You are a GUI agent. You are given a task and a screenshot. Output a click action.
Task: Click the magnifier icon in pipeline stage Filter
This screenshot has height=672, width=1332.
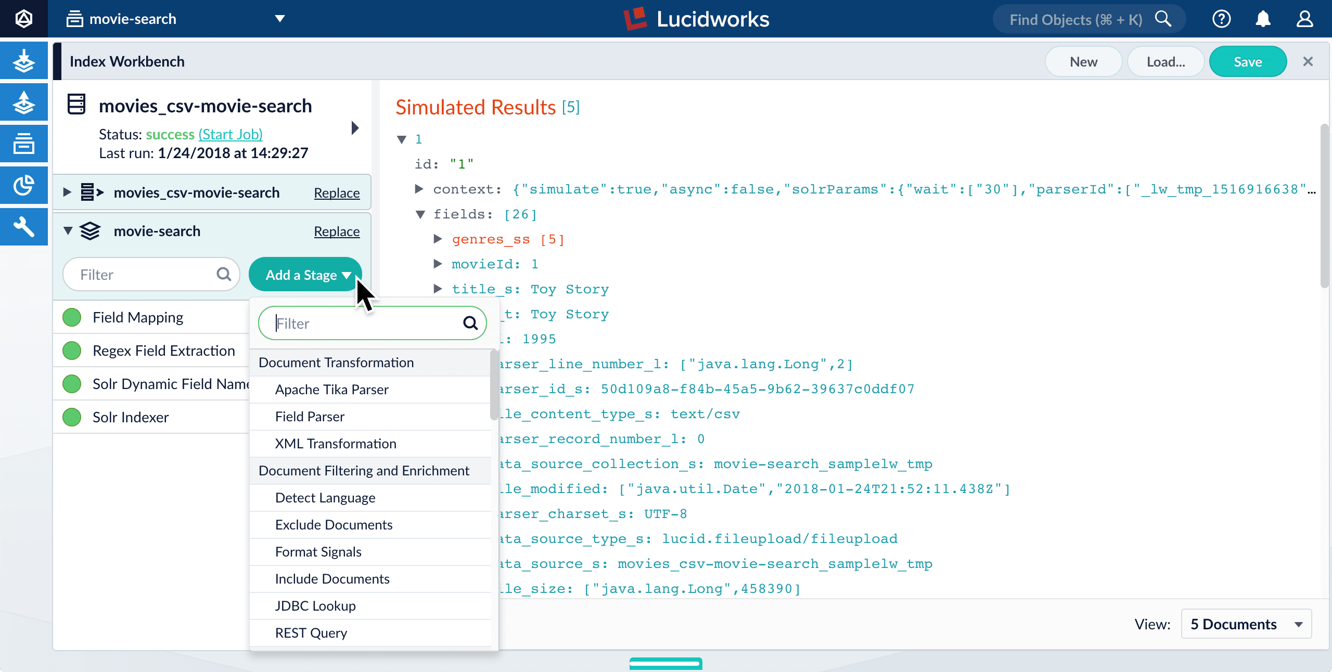coord(224,274)
